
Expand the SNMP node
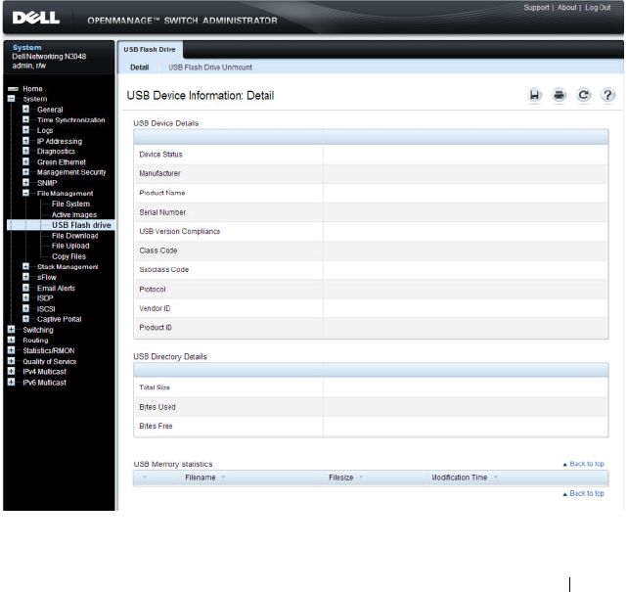tap(26, 183)
